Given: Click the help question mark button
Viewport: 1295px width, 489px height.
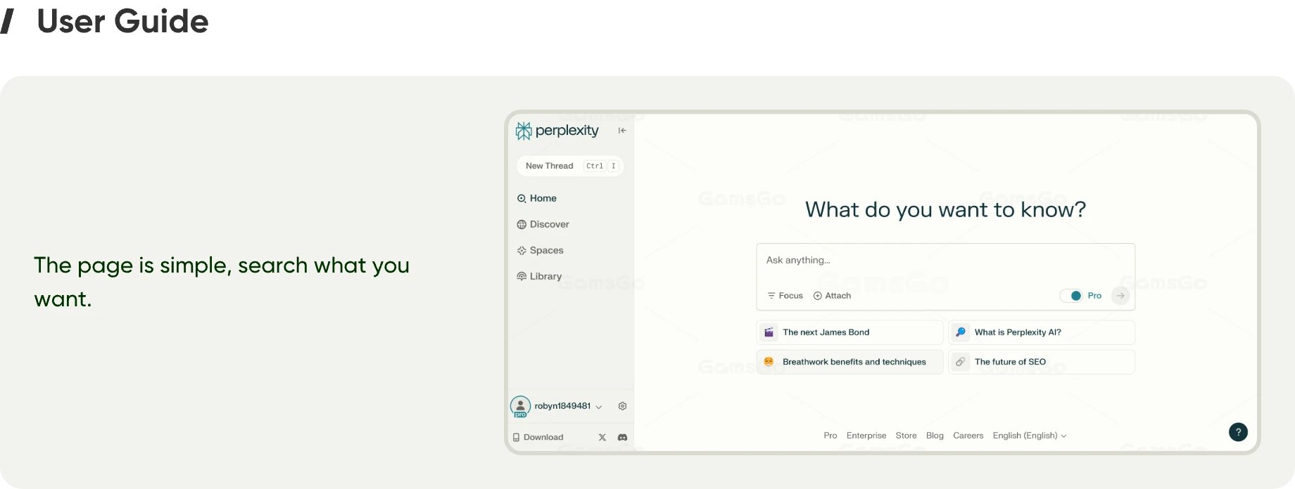Looking at the screenshot, I should [x=1238, y=432].
